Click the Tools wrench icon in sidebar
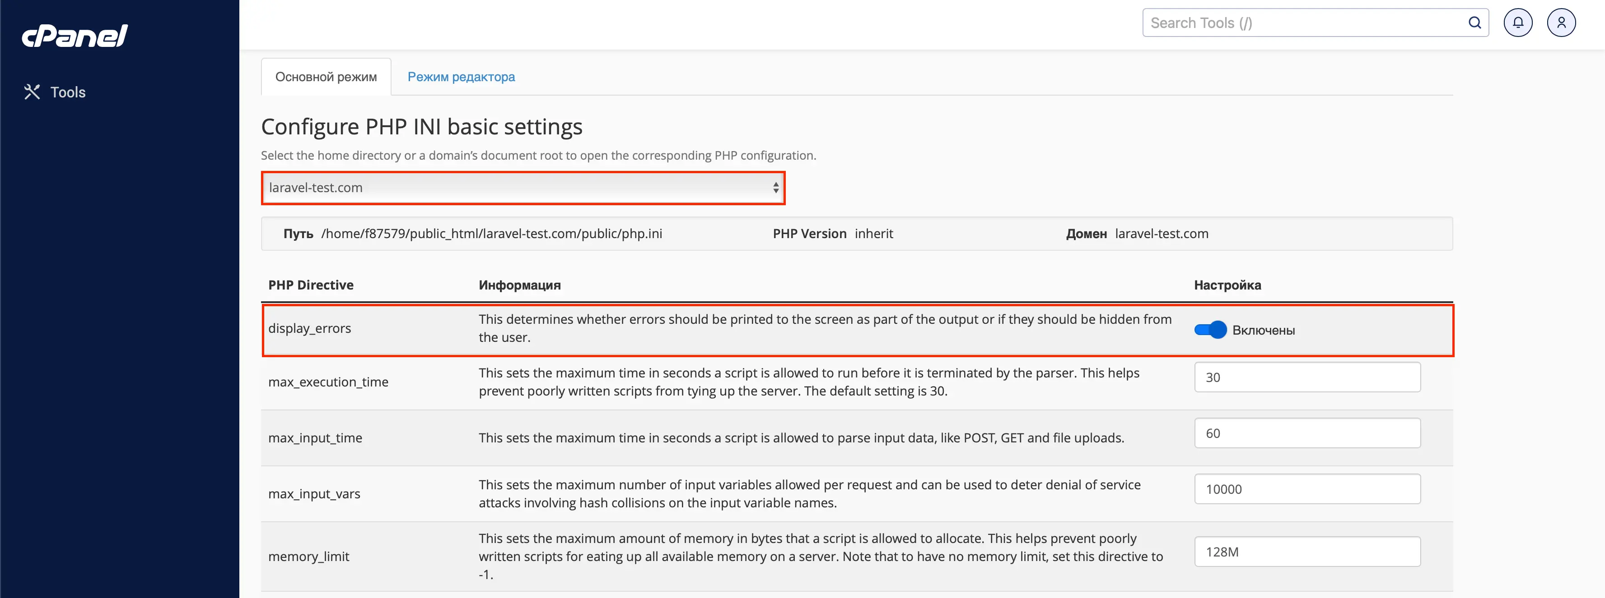 click(32, 92)
